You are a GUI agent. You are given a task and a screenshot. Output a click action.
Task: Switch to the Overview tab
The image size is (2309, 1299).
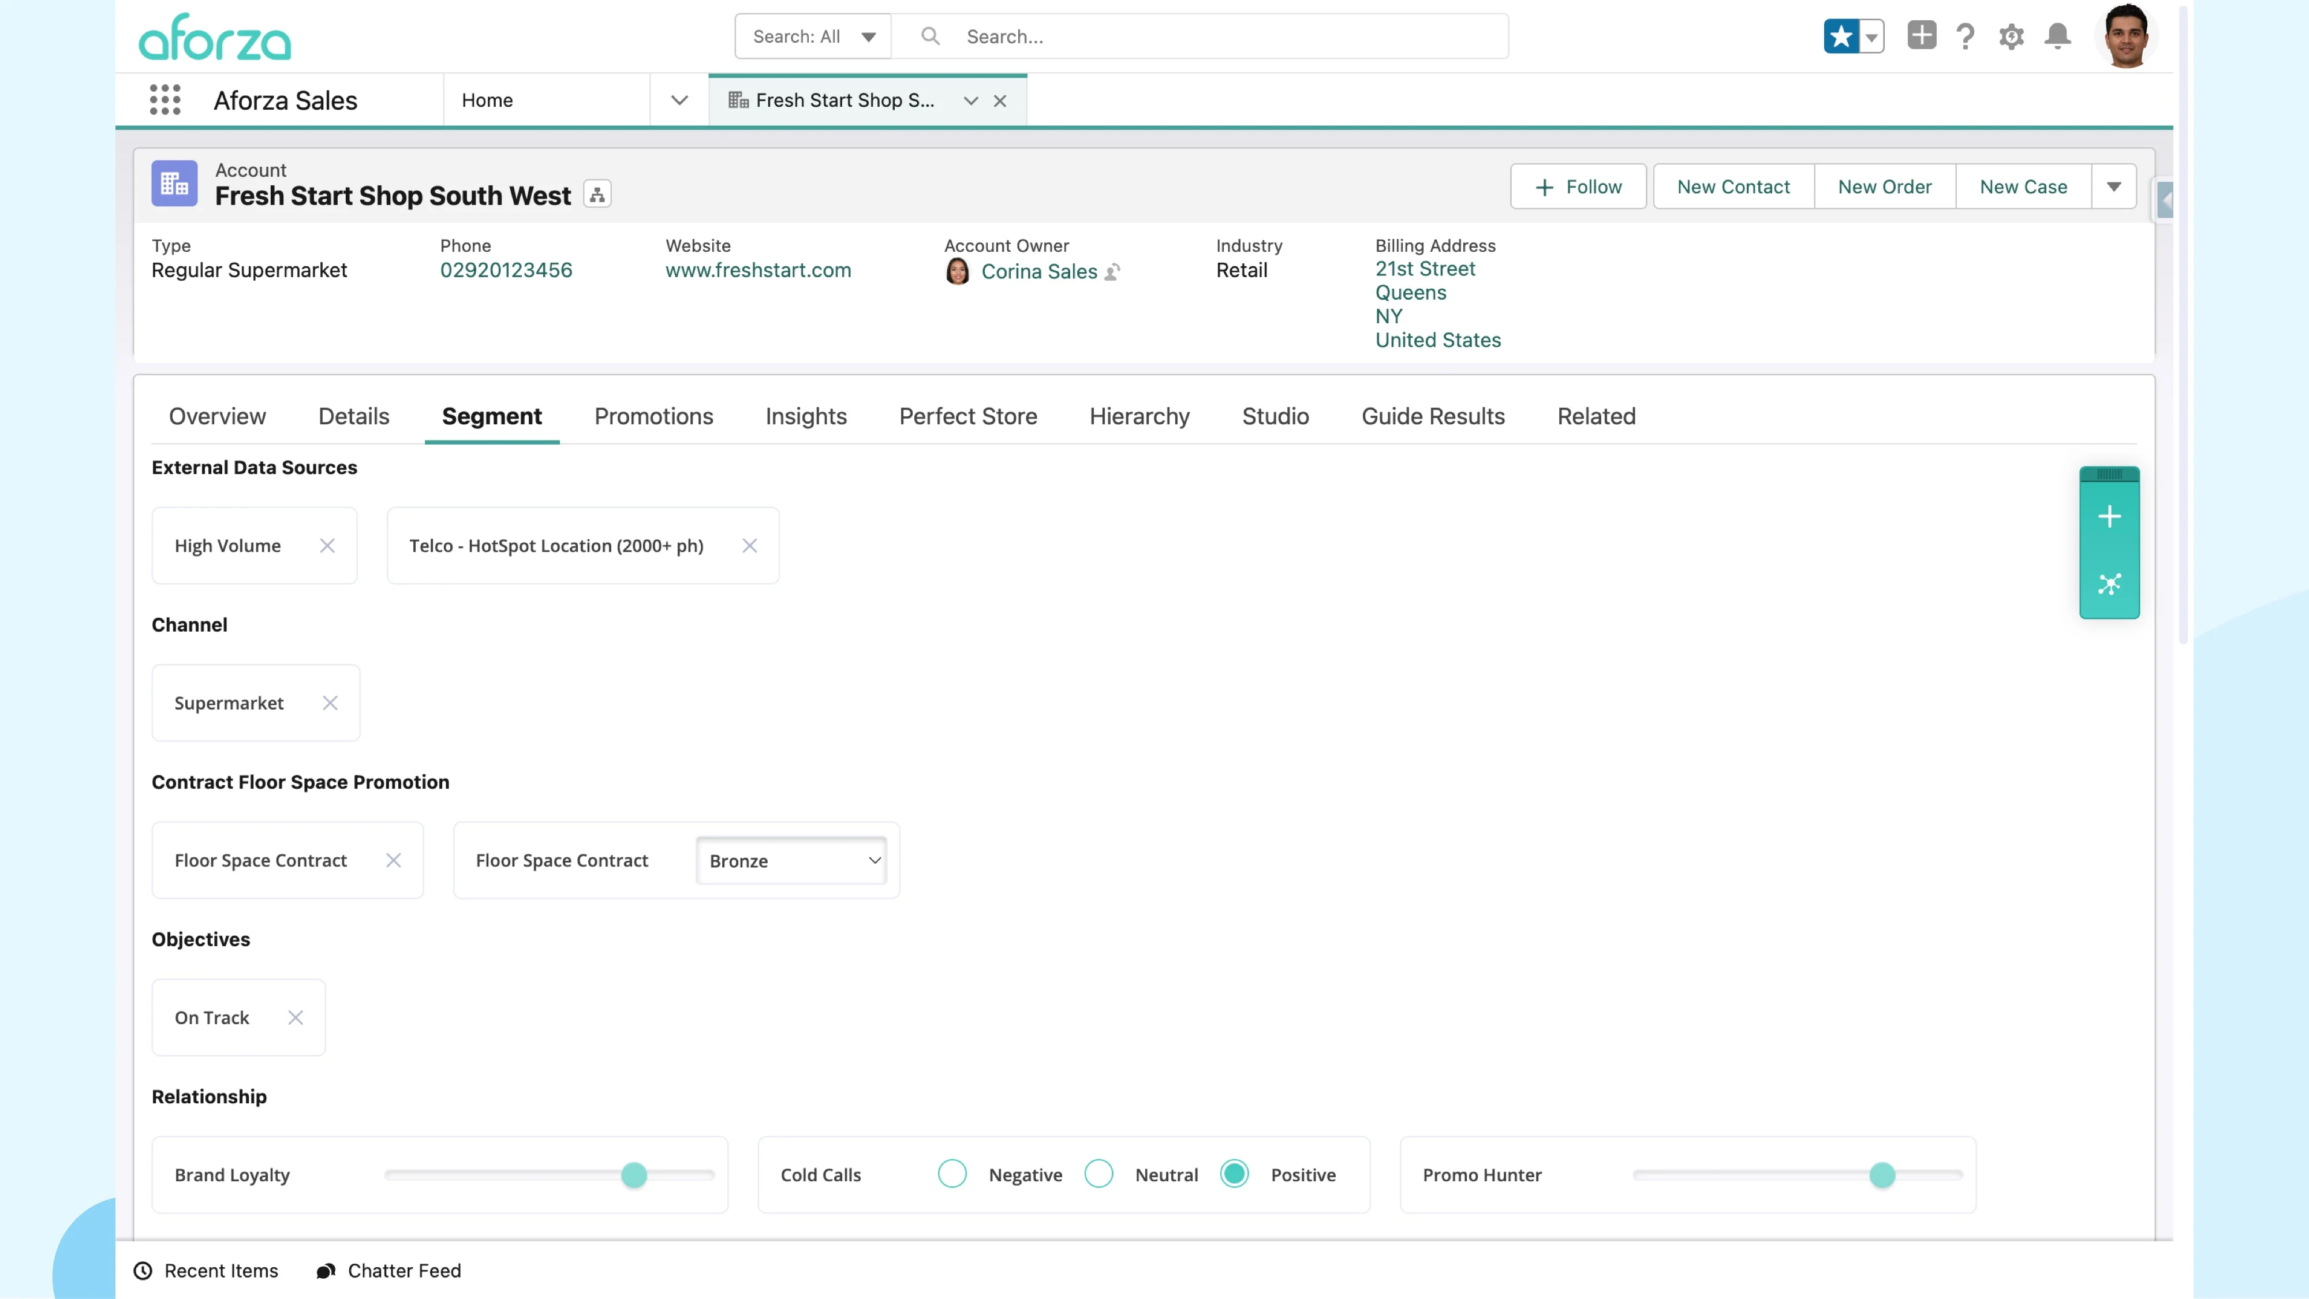[x=217, y=417]
